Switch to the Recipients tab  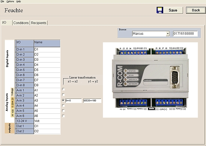pos(39,23)
